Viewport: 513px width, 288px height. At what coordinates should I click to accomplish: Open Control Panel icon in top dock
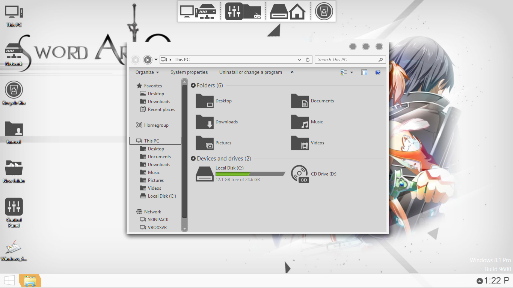click(x=234, y=11)
